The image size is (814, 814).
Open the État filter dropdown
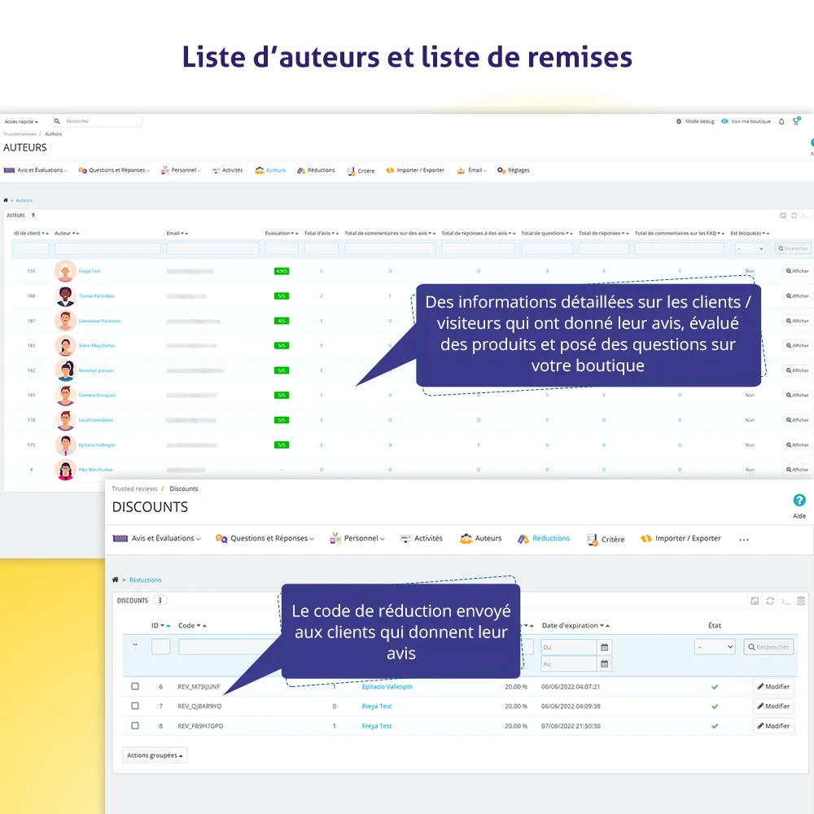tap(715, 647)
